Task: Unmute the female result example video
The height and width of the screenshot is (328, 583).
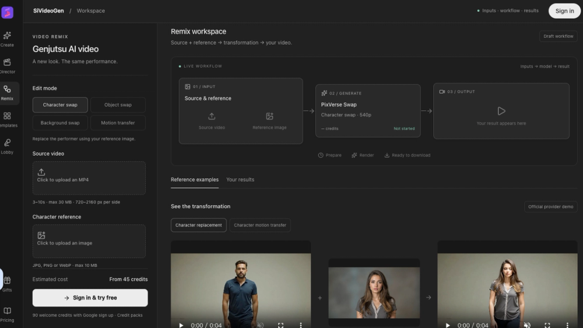Action: (x=527, y=326)
